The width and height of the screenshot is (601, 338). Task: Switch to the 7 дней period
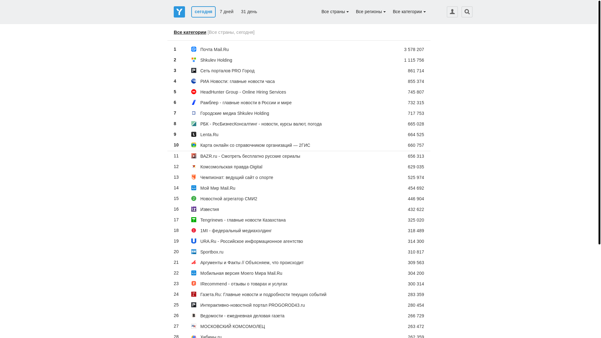tap(227, 12)
